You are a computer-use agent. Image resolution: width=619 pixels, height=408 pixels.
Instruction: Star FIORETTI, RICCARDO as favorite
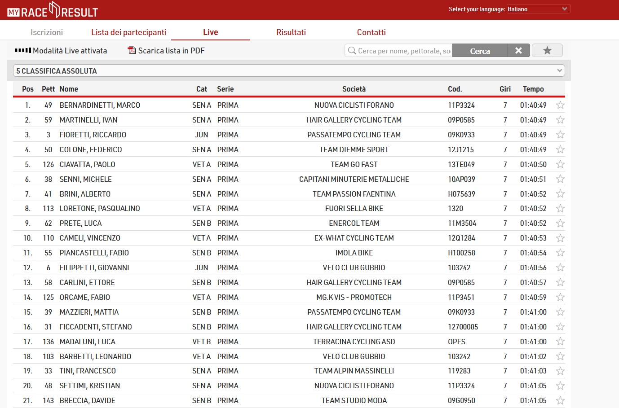[x=560, y=135]
